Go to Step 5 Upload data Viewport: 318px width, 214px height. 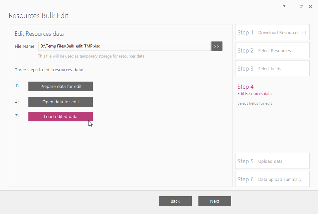pos(272,161)
